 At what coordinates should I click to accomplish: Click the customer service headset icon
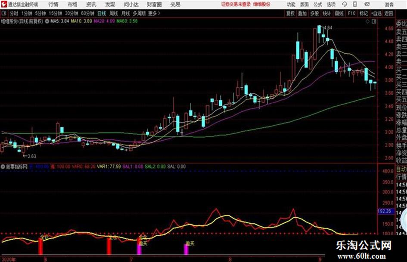pos(345,4)
